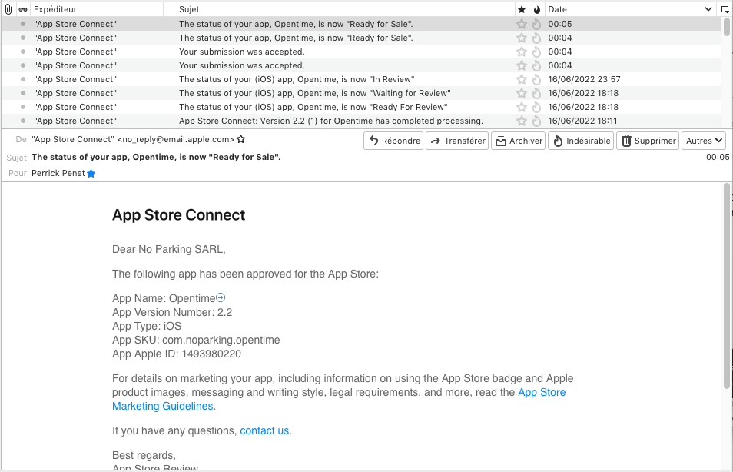
Task: Mark the 00:04 "Ready for Sale" message as junk
Action: point(536,38)
